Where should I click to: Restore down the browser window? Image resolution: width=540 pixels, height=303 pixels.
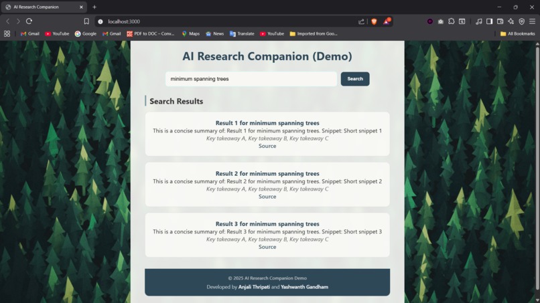click(516, 7)
